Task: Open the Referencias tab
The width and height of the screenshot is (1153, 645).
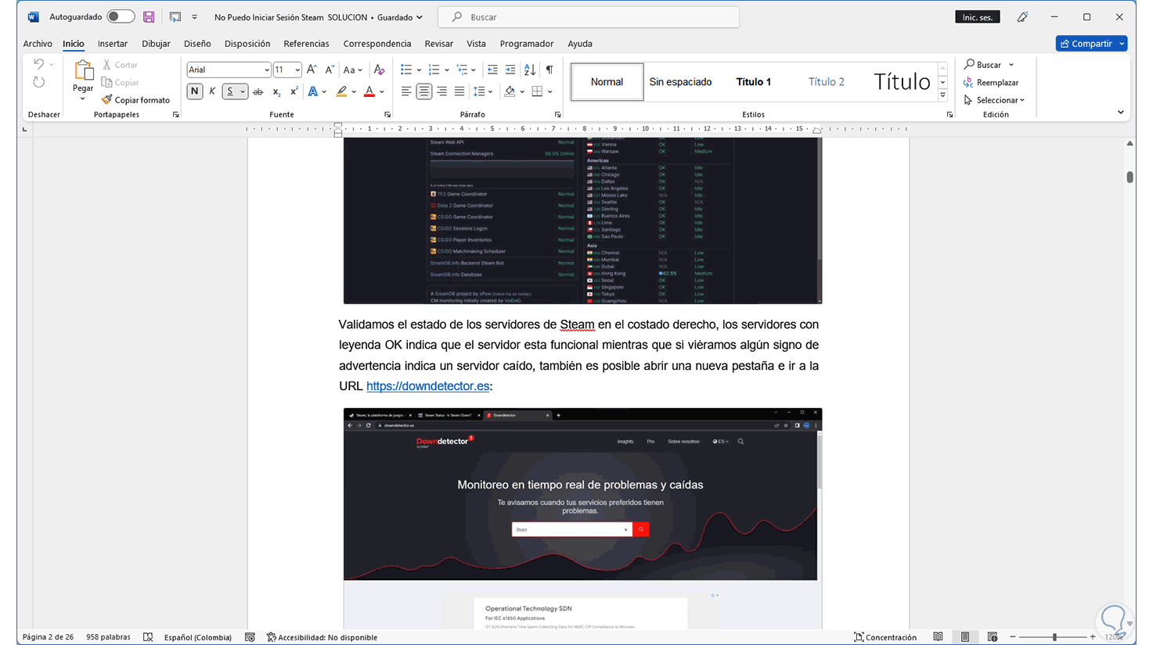Action: tap(306, 44)
